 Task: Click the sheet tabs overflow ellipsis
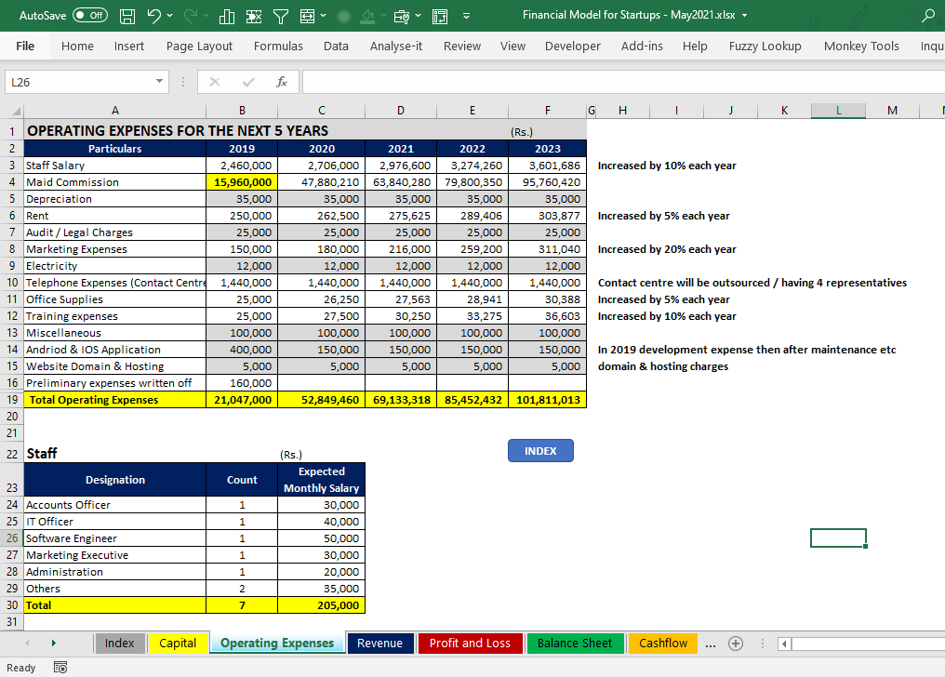pyautogui.click(x=711, y=644)
